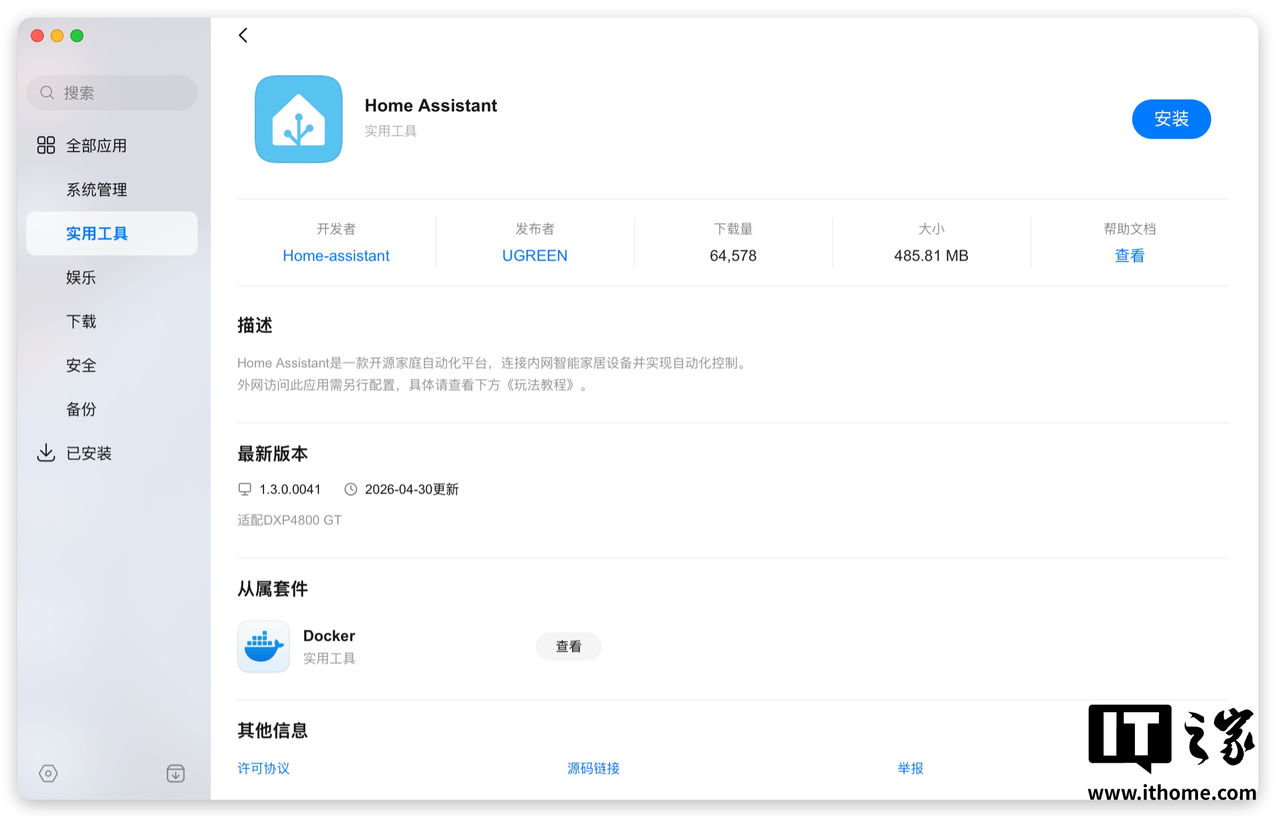Click the 大小 label
1276x816 pixels.
(x=931, y=229)
